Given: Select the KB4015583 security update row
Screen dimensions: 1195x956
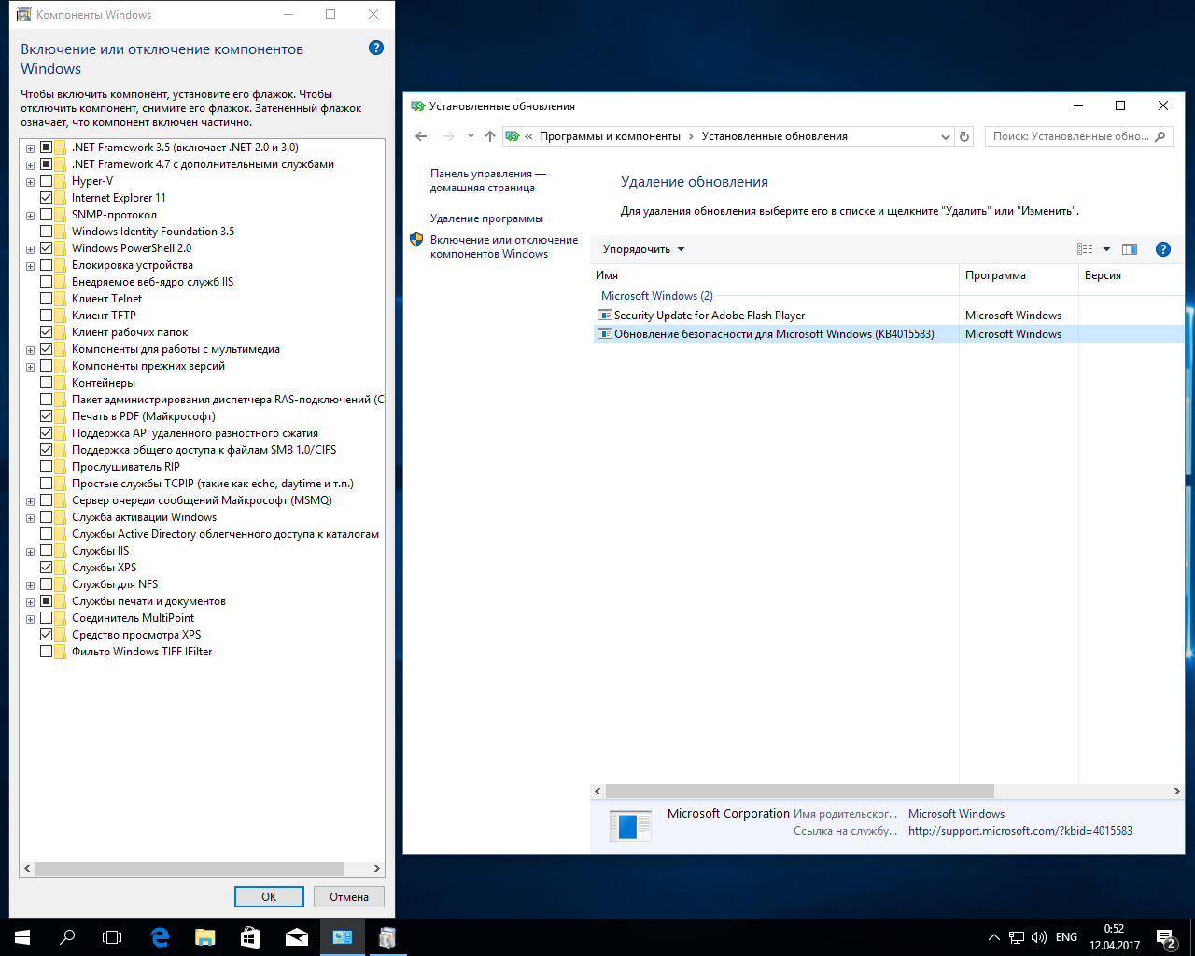Looking at the screenshot, I should click(x=889, y=334).
